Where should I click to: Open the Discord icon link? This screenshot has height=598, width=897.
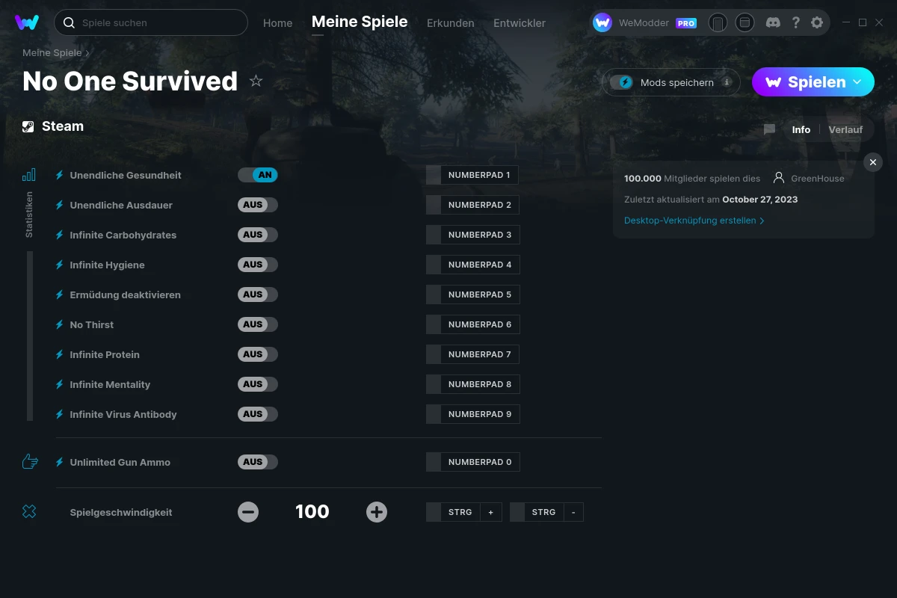click(774, 22)
